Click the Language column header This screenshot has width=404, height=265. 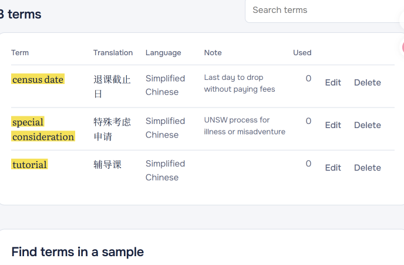pyautogui.click(x=163, y=53)
